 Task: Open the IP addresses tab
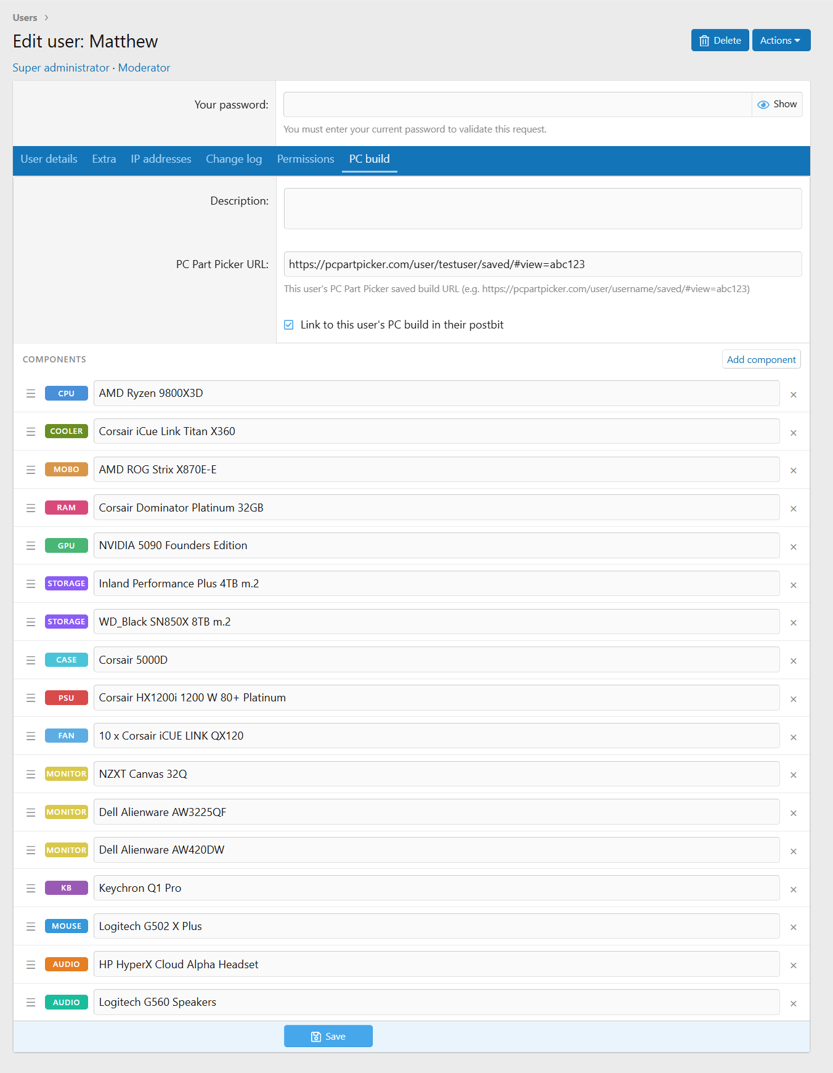tap(161, 159)
